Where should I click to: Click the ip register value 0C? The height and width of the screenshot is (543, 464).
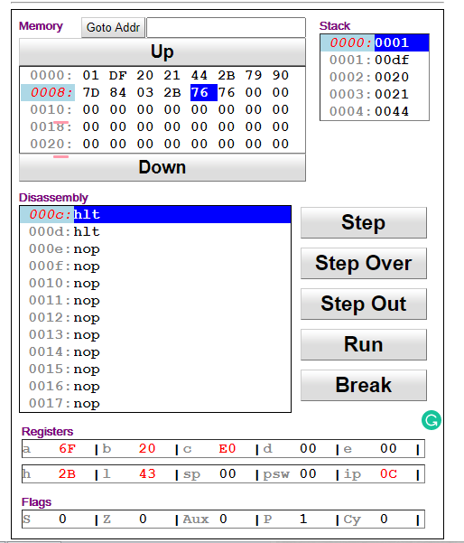(x=388, y=473)
